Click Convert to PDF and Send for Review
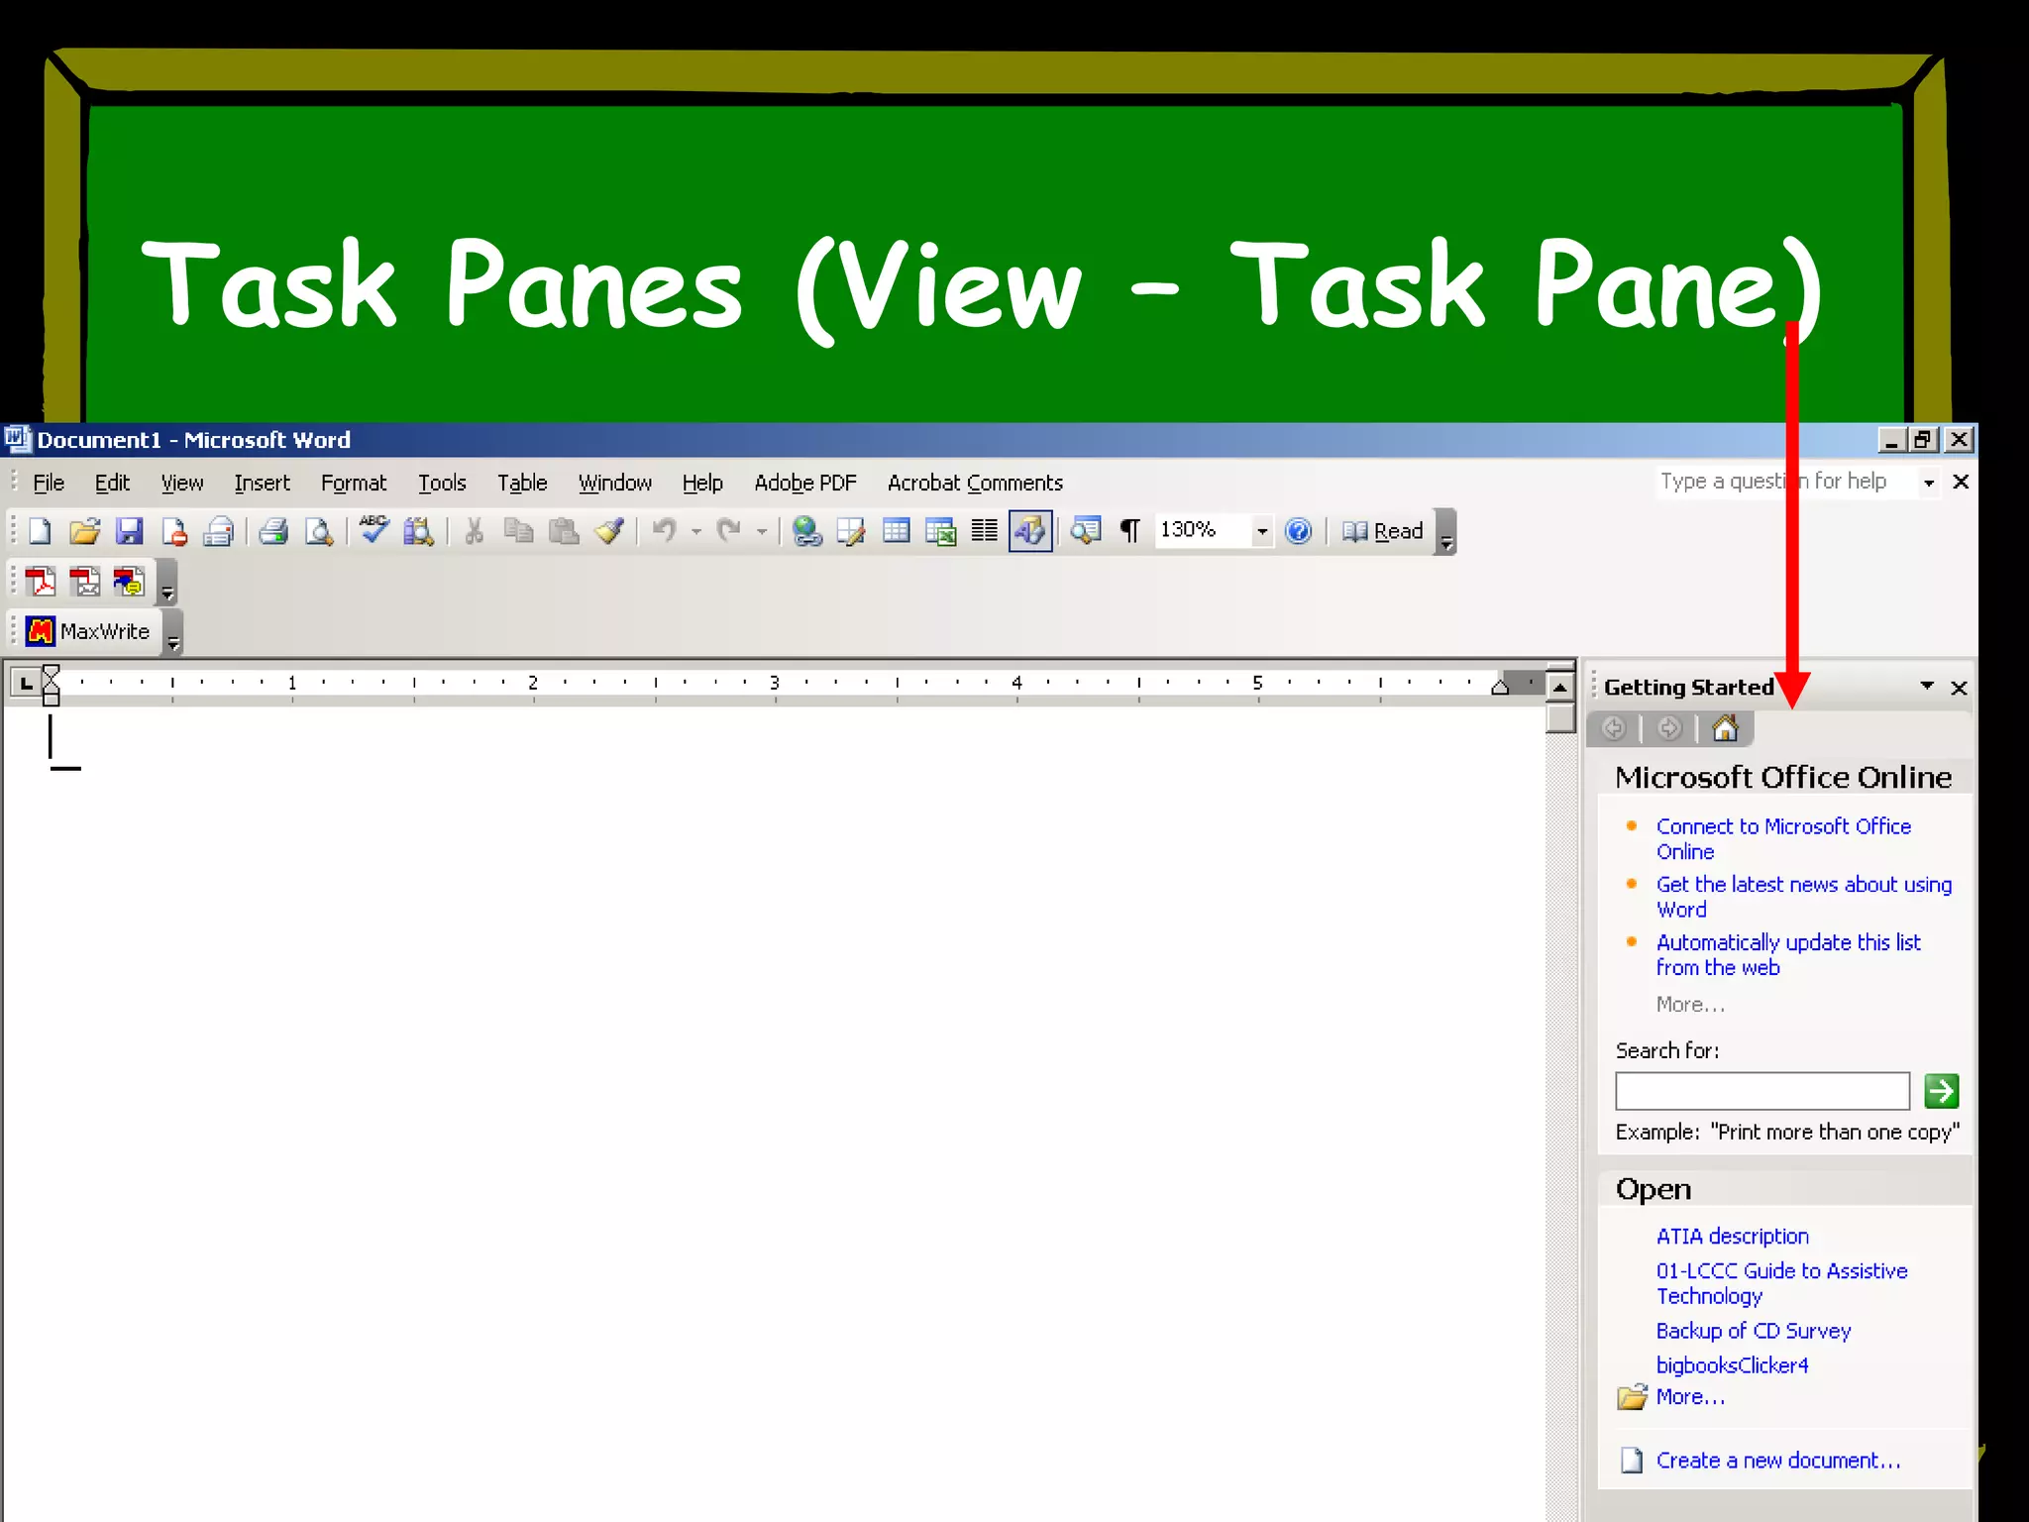The image size is (2029, 1522). 129,582
